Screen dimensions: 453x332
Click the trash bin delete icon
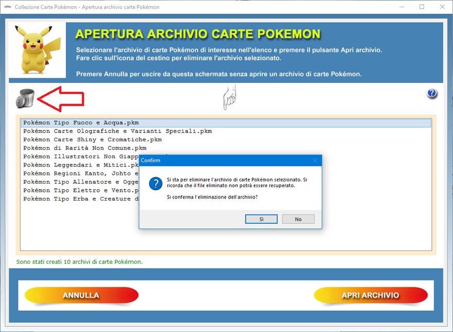coord(25,98)
